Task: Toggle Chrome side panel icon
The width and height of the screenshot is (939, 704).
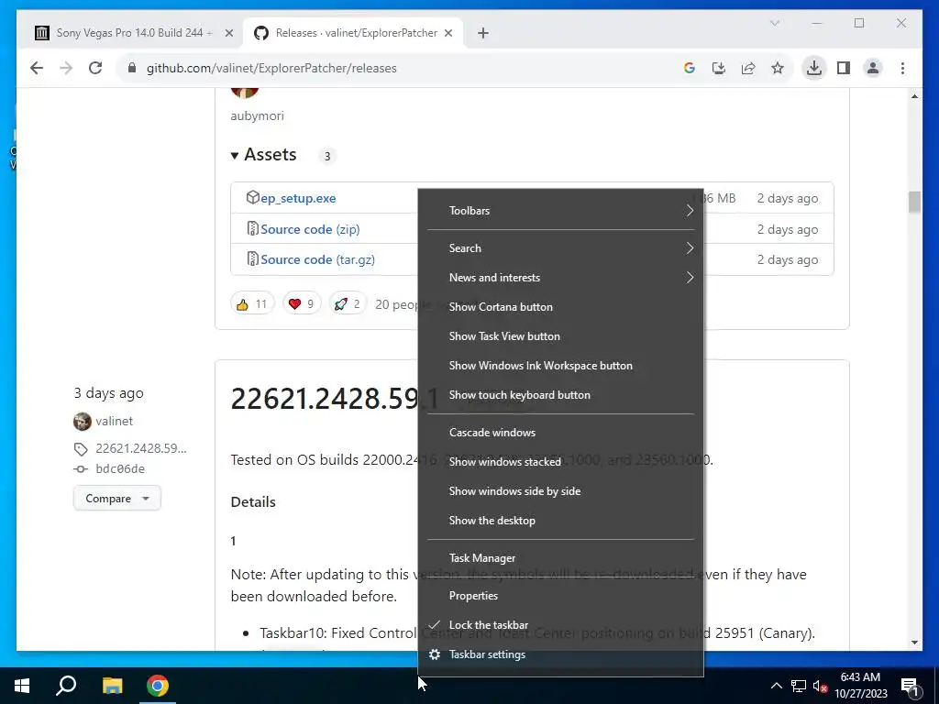Action: pyautogui.click(x=844, y=68)
